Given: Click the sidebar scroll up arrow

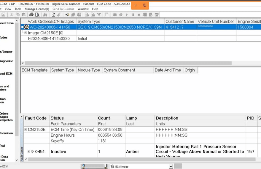Looking at the screenshot, I should pyautogui.click(x=17, y=21).
